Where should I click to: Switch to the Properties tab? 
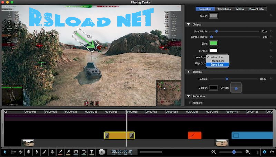205,9
